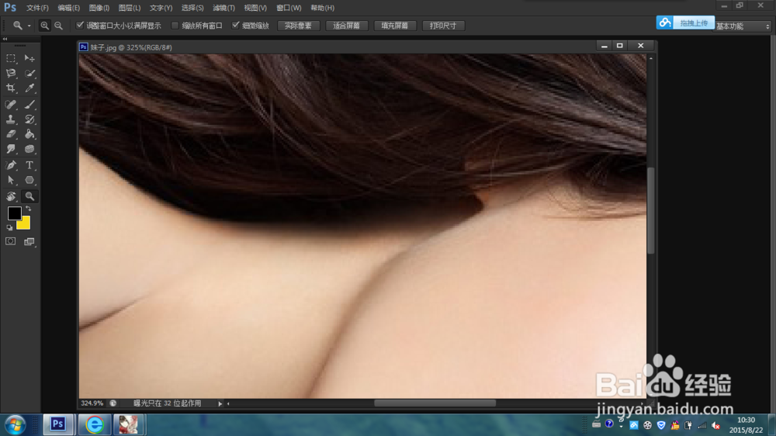The height and width of the screenshot is (436, 776).
Task: Select the Rotate View hand tool
Action: tap(10, 196)
